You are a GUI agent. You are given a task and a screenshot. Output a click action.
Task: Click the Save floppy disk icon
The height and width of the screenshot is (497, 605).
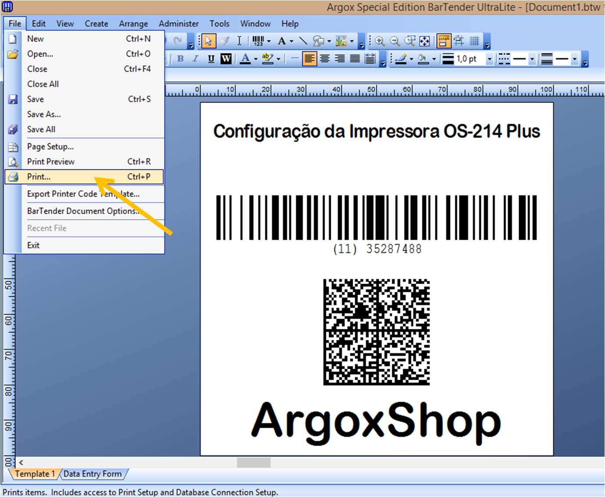point(13,99)
